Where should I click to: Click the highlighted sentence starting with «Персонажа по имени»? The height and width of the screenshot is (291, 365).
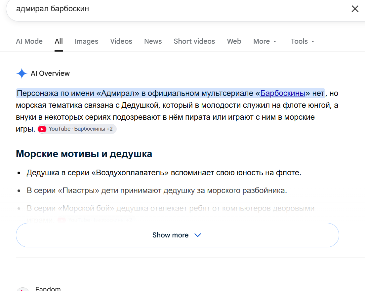tap(170, 93)
